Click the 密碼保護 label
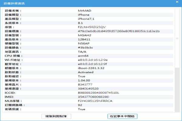Viewport: 182px width, 121px height. [13, 109]
